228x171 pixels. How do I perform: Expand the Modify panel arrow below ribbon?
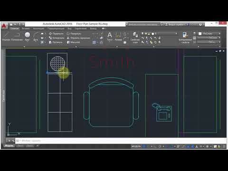[x=76, y=47]
